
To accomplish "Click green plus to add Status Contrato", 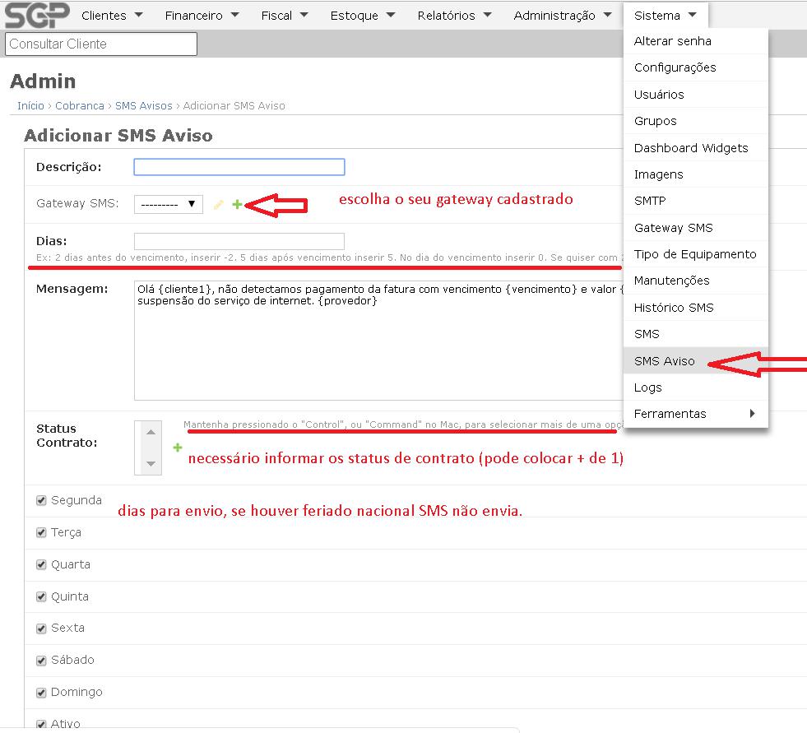I will tap(178, 448).
